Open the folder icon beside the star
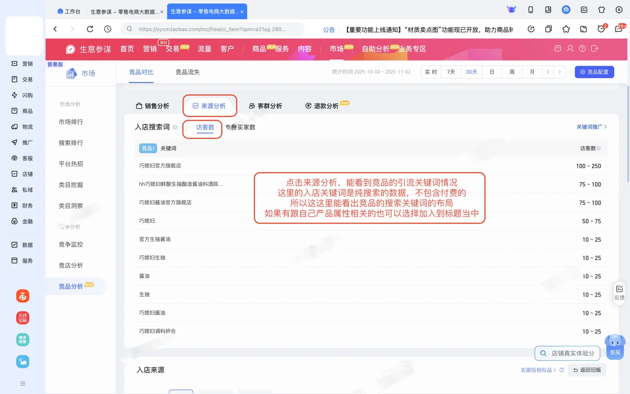Viewport: 630px width, 394px height. 584,29
